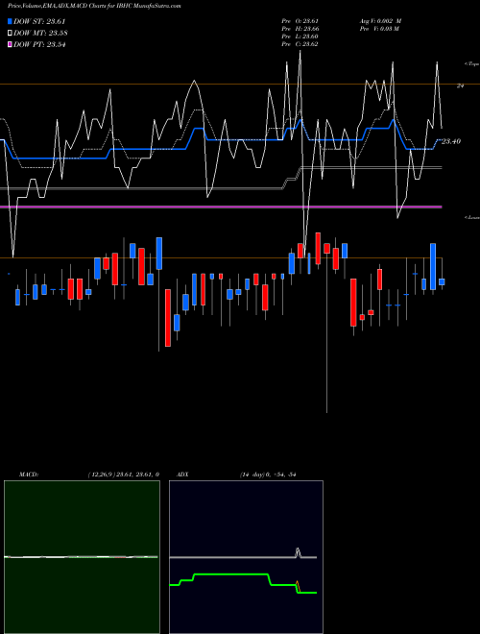The height and width of the screenshot is (634, 480).
Task: Click the tall blue candlestick at far right
Action: click(433, 266)
